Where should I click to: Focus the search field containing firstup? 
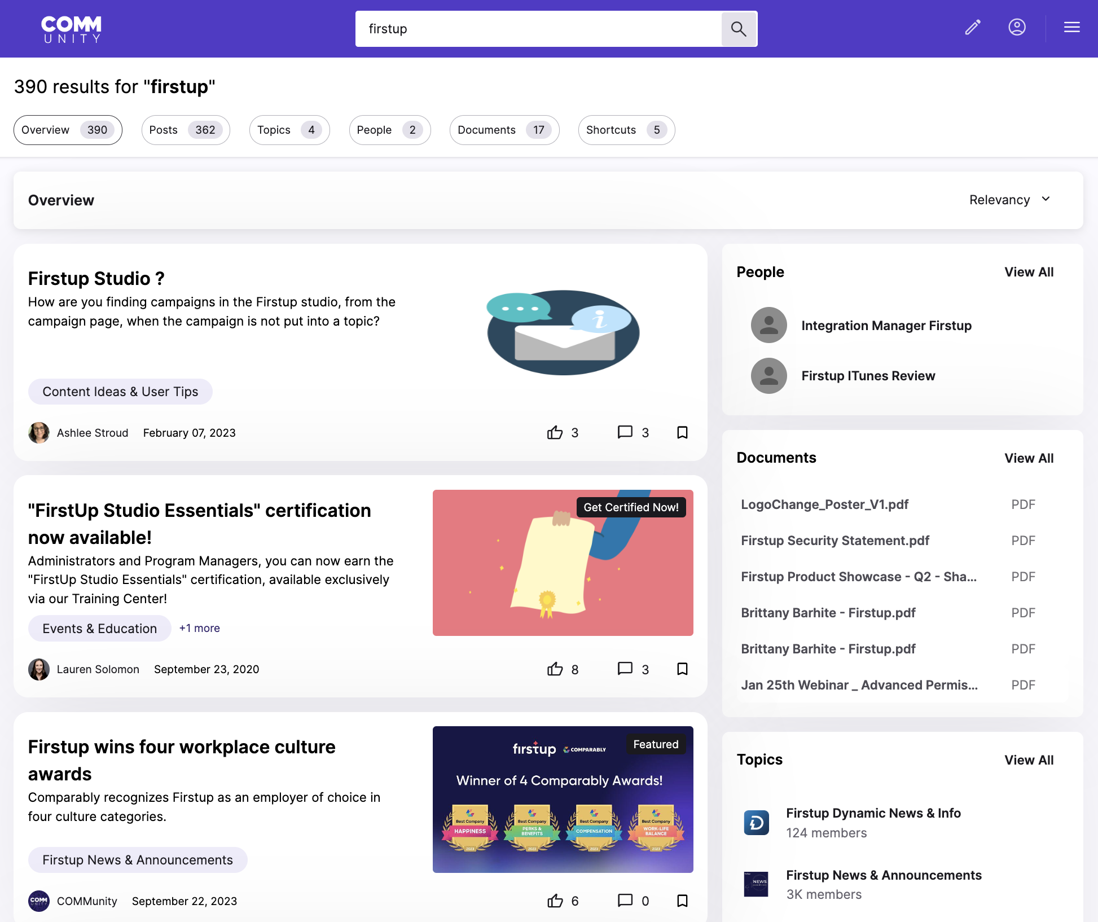539,29
